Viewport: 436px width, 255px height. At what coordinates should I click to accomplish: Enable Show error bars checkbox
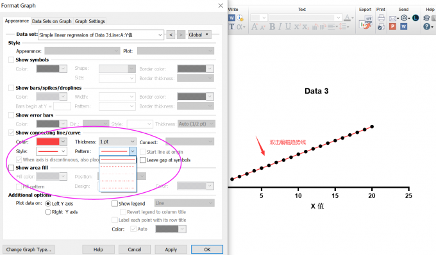point(11,115)
